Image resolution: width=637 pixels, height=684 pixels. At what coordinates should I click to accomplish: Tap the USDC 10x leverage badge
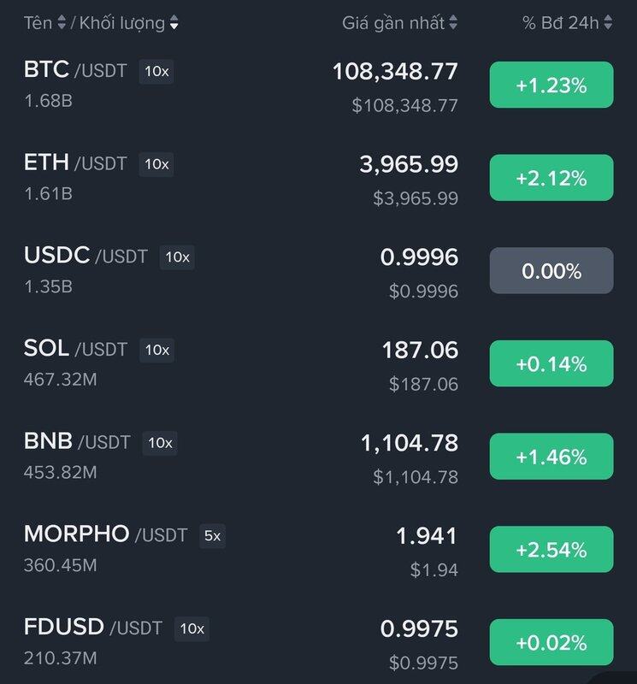177,257
